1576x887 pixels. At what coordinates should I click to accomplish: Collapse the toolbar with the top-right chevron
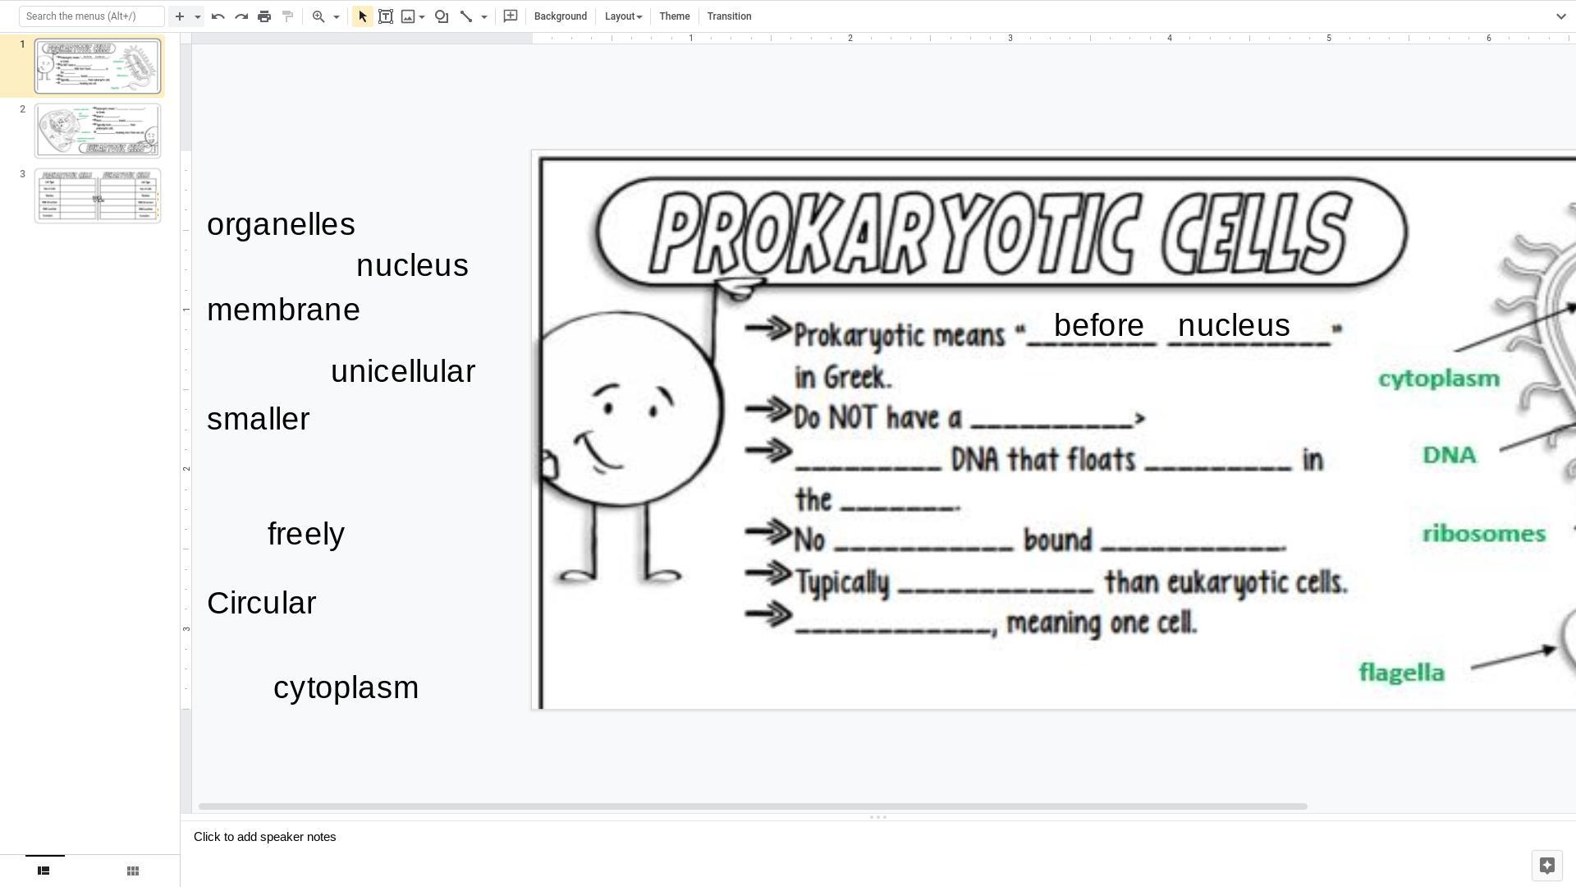pos(1560,16)
